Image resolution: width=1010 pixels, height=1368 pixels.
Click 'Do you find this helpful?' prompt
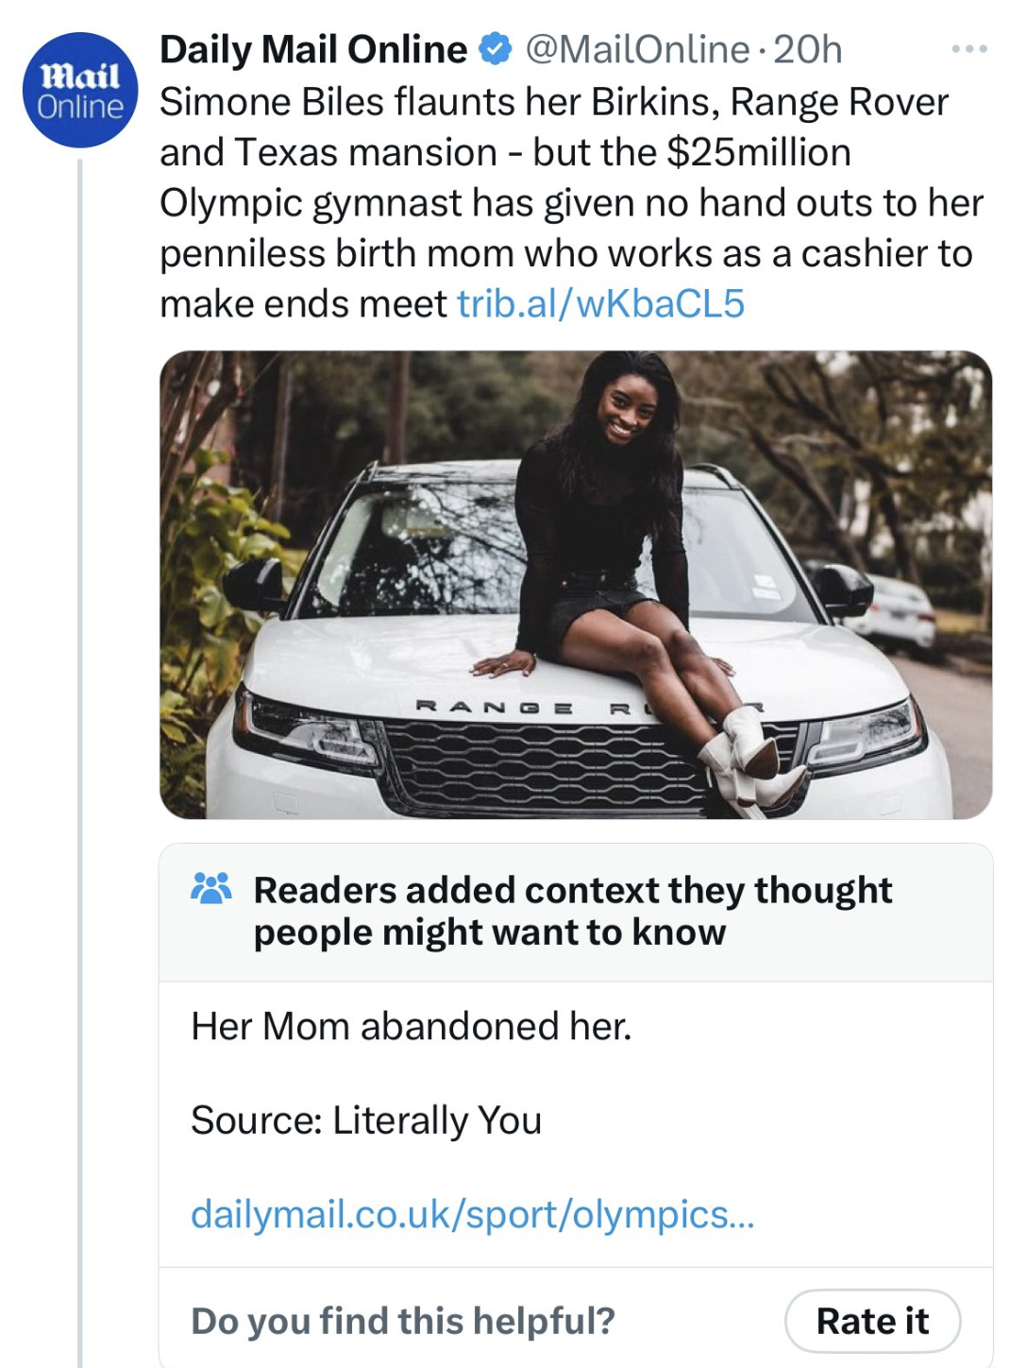(403, 1321)
